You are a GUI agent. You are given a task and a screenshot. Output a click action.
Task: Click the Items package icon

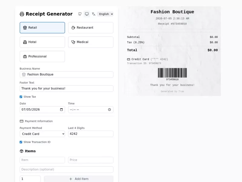21,151
